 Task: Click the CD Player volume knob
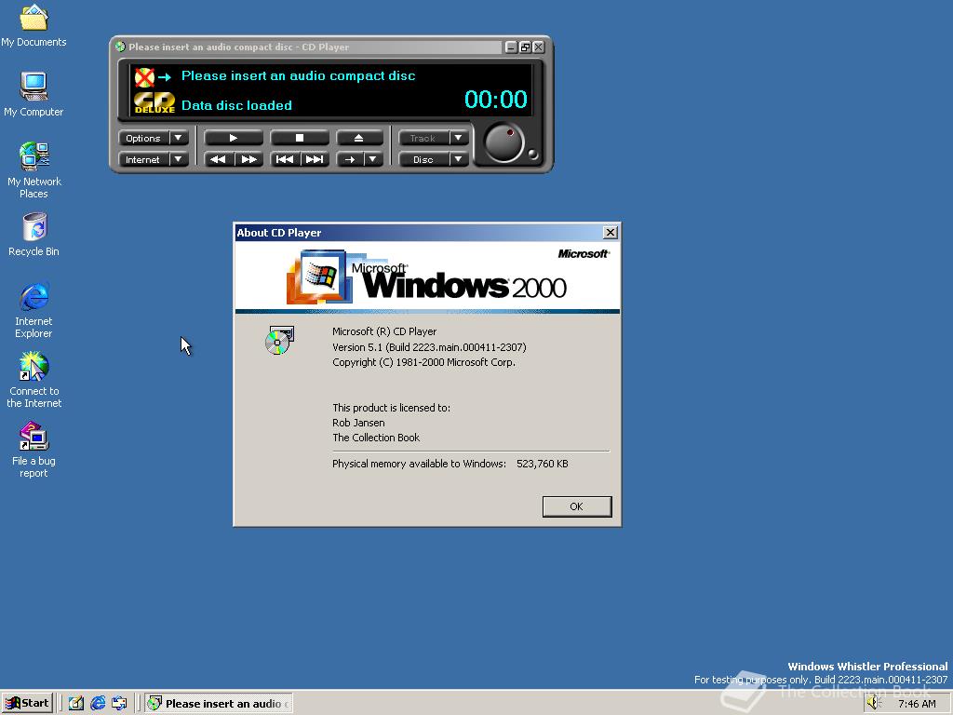point(503,142)
